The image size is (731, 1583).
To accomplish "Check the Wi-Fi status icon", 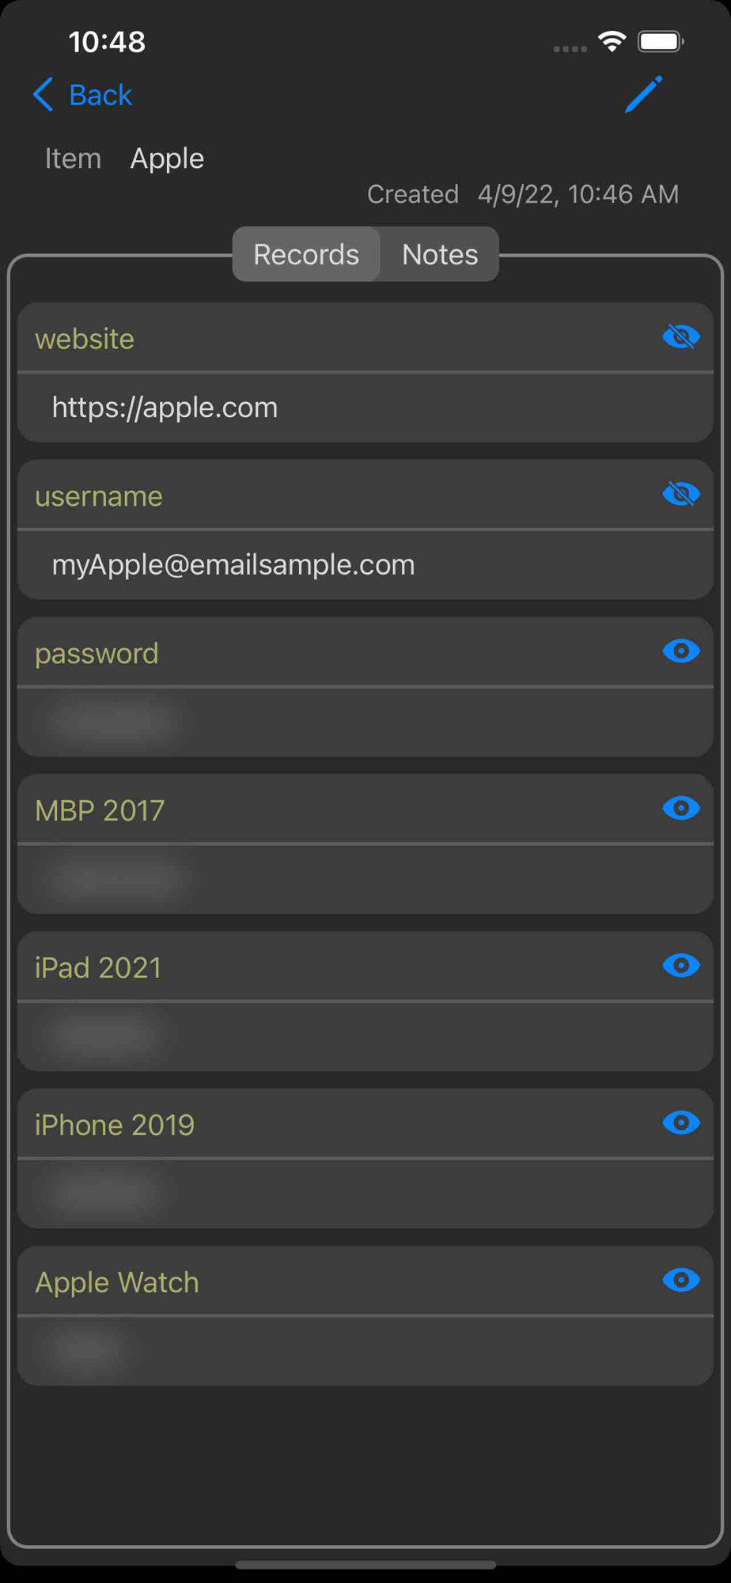I will (612, 41).
